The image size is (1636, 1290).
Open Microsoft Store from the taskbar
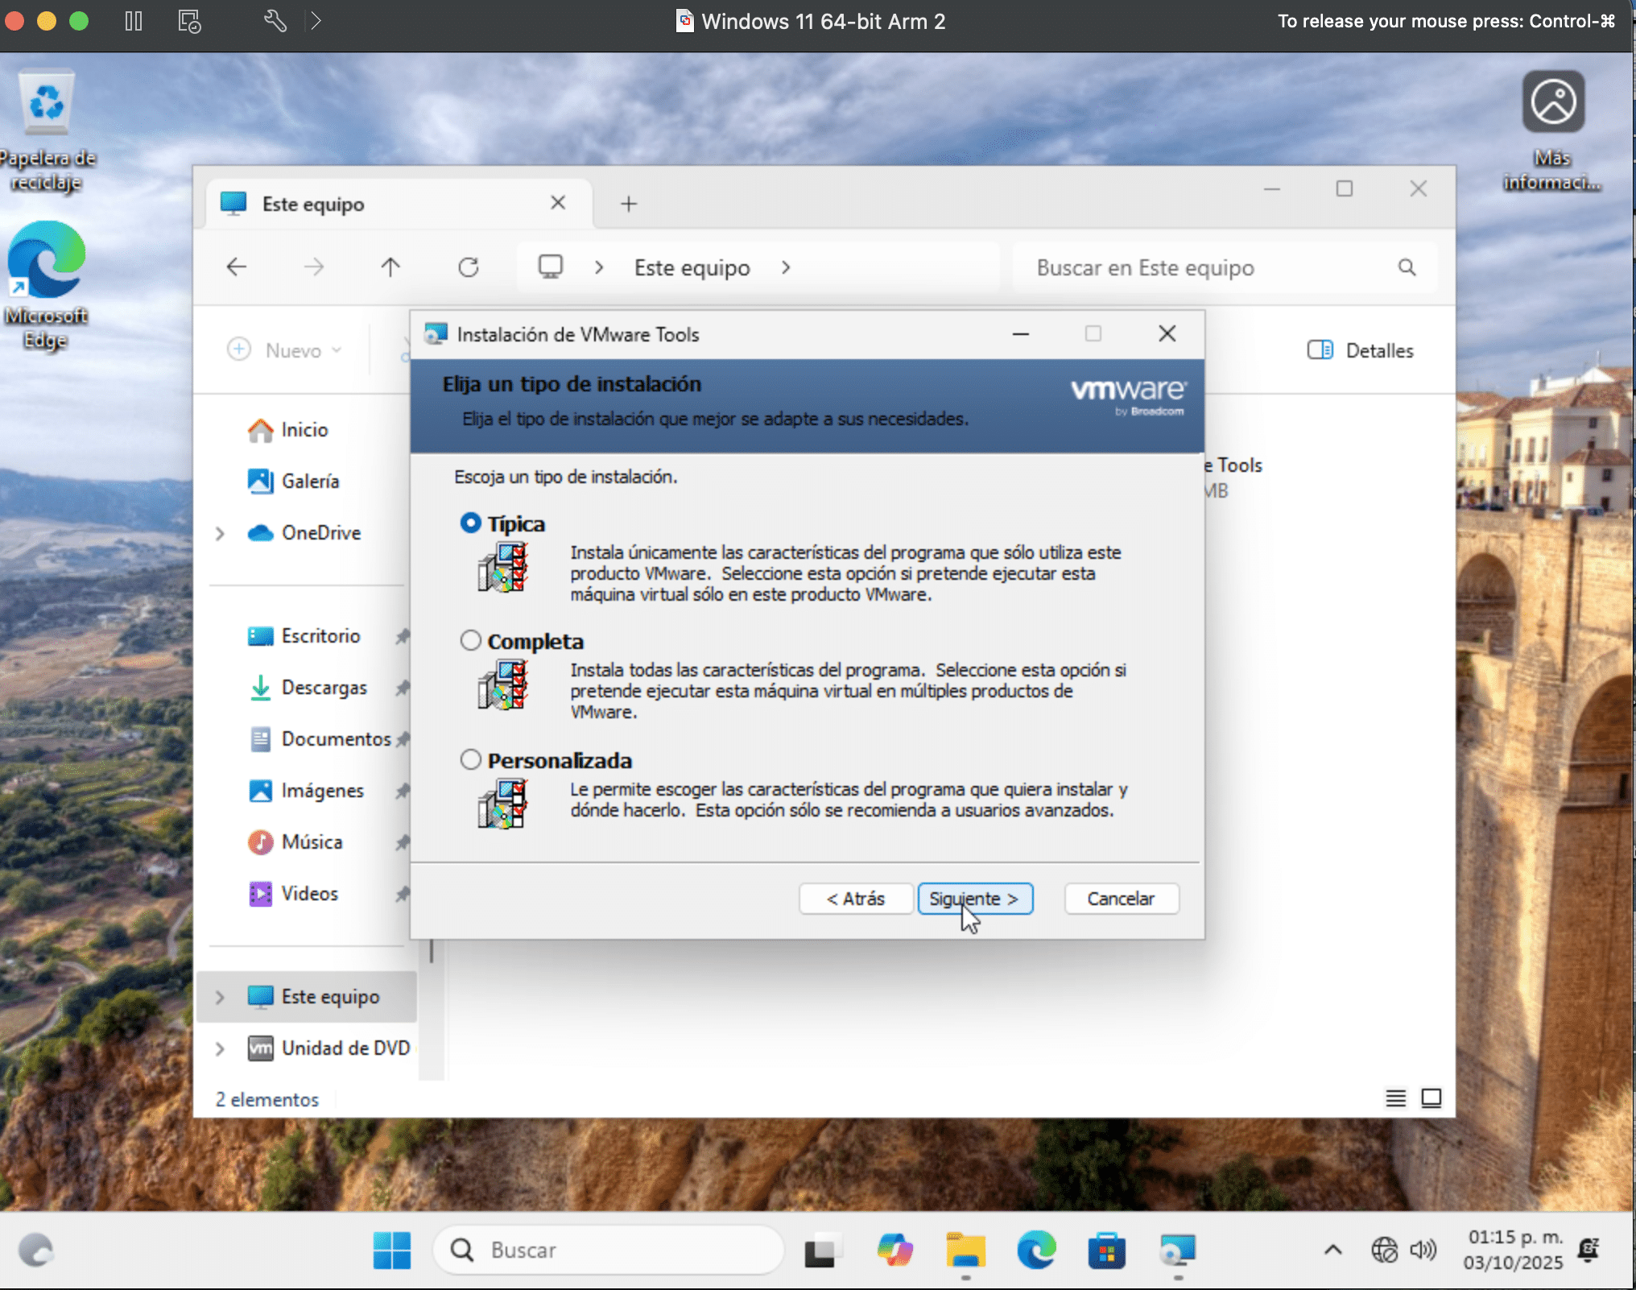pos(1107,1250)
